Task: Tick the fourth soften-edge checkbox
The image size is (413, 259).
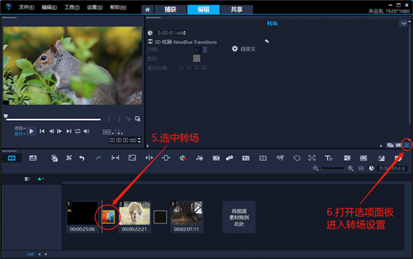Action: pos(204,67)
